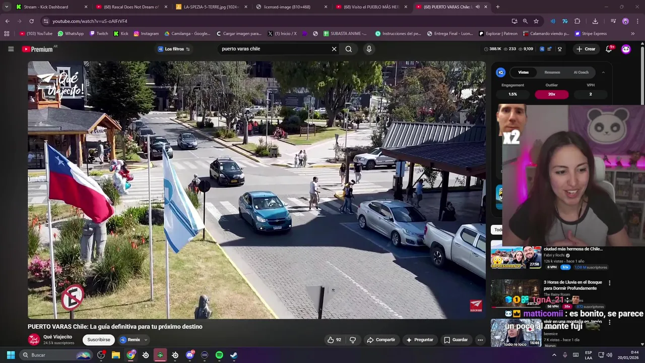Switch to licensed-image tab

(291, 7)
